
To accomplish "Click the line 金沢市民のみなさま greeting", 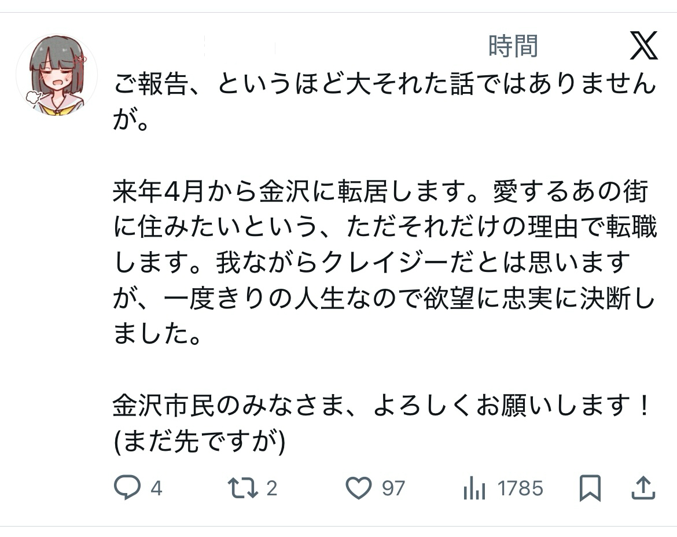I will click(382, 406).
